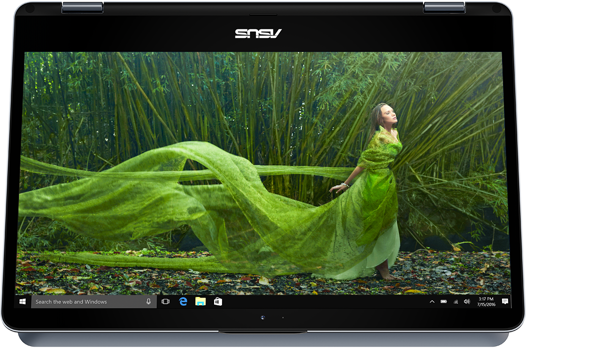604x349 pixels.
Task: Open Task View from the taskbar
Action: (165, 302)
